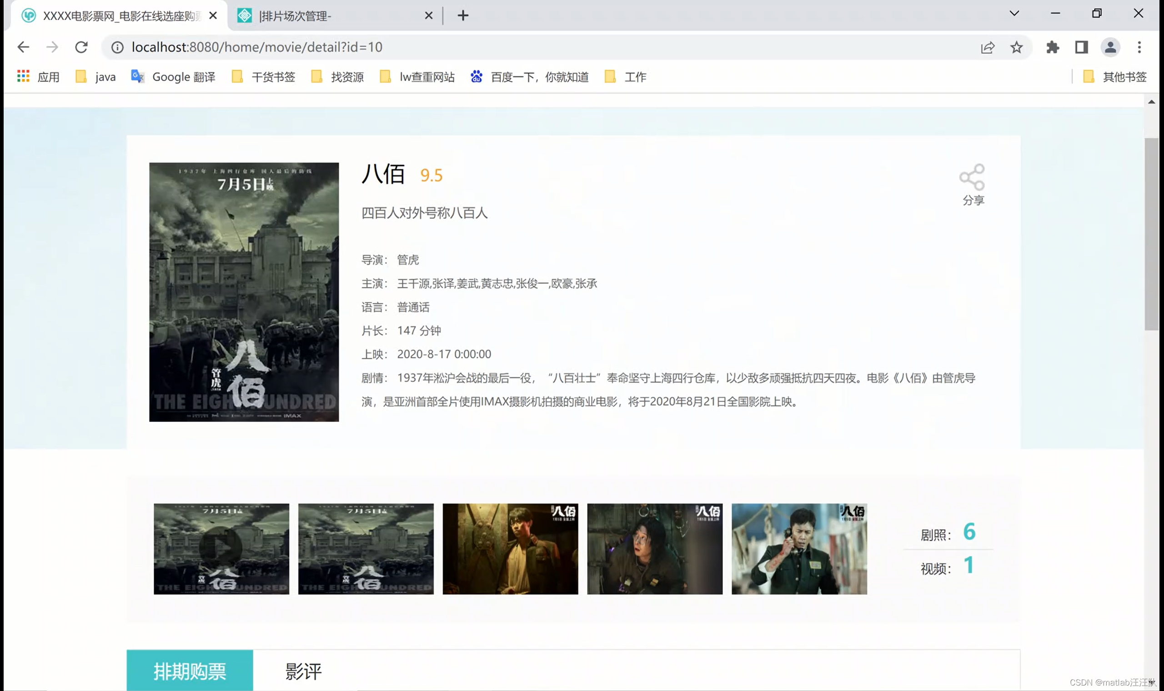The height and width of the screenshot is (691, 1164).
Task: Open the 其他书签 bookmarks folder
Action: point(1116,77)
